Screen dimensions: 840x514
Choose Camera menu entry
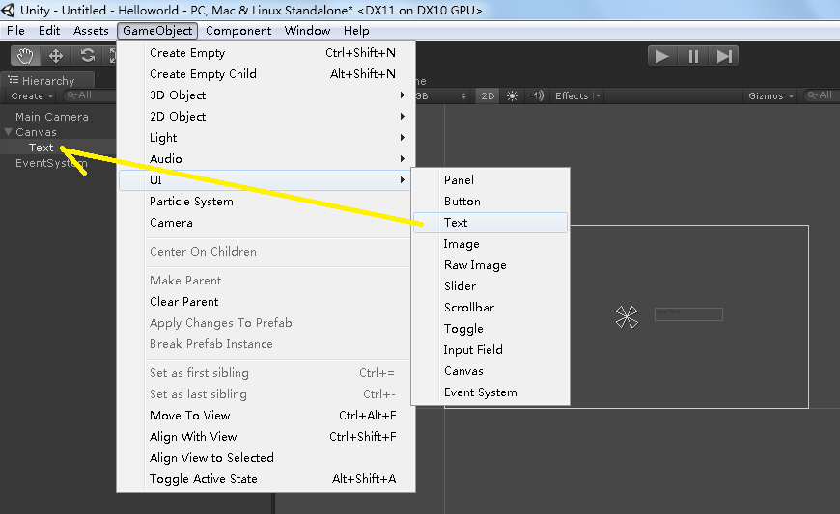point(266,223)
